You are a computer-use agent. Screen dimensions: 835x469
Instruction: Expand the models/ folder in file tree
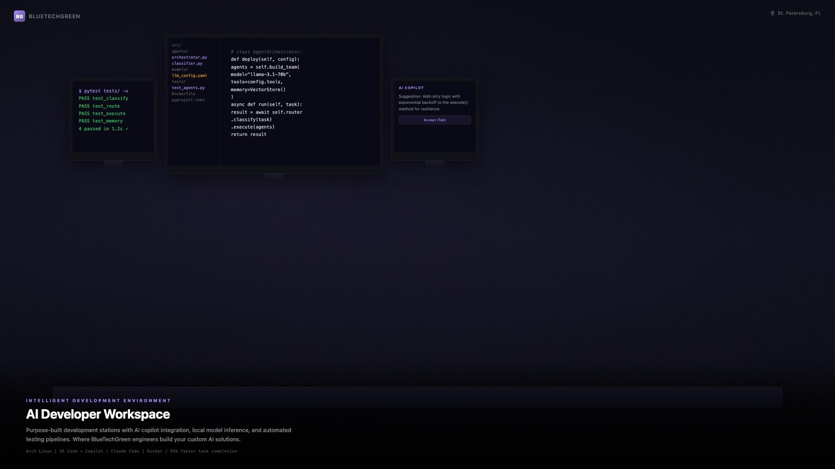(180, 69)
